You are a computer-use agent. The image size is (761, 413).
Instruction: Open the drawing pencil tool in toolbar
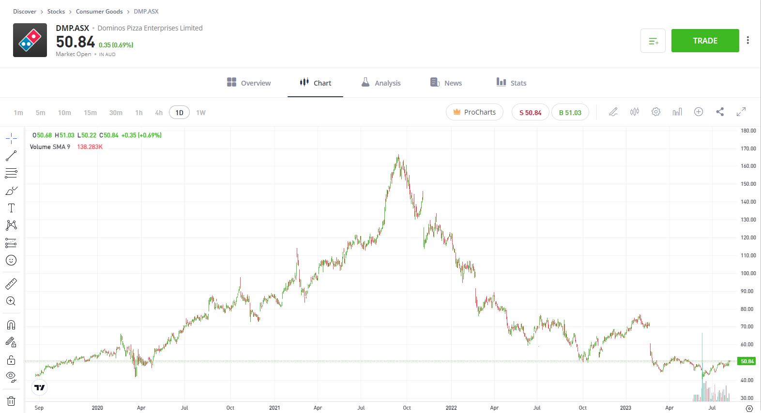[x=613, y=112]
